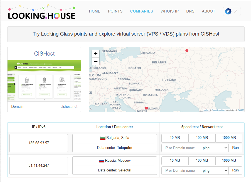Click the Bulgaria flag icon

[103, 138]
